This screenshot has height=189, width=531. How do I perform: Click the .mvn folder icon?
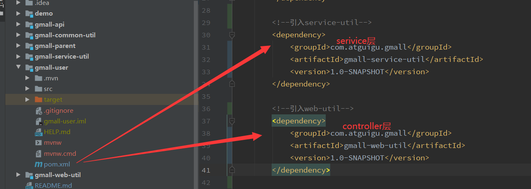point(39,78)
